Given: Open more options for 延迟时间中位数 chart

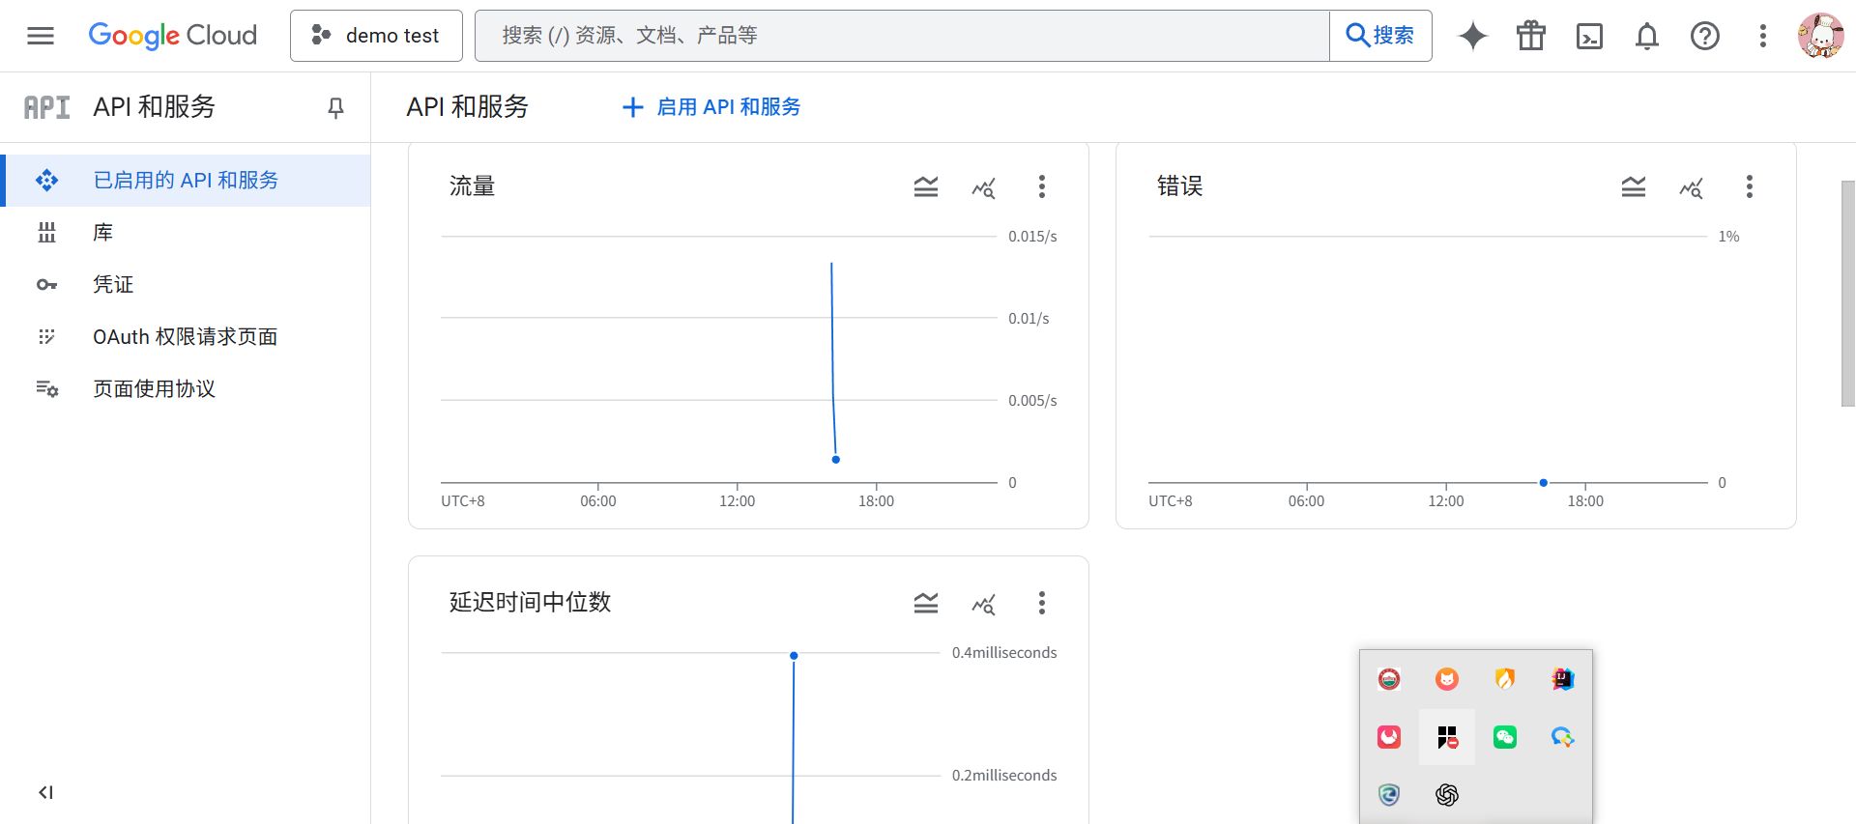Looking at the screenshot, I should tap(1042, 603).
